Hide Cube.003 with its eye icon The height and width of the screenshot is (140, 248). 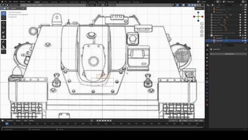[x=243, y=40]
